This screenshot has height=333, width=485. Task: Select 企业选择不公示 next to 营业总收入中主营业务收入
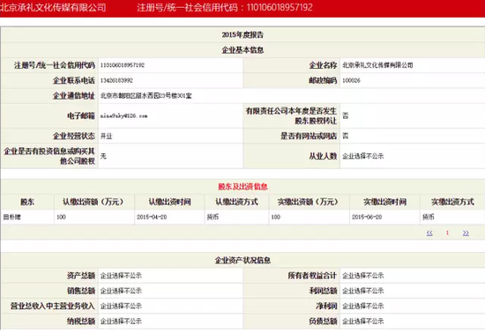pos(121,306)
